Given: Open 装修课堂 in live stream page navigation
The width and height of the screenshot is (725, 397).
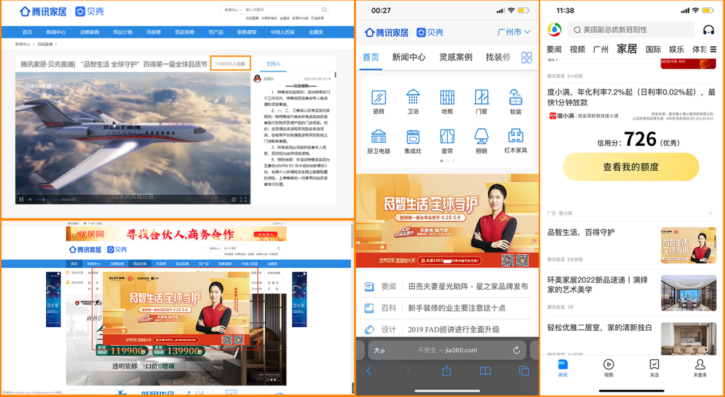Looking at the screenshot, I should pos(247,32).
